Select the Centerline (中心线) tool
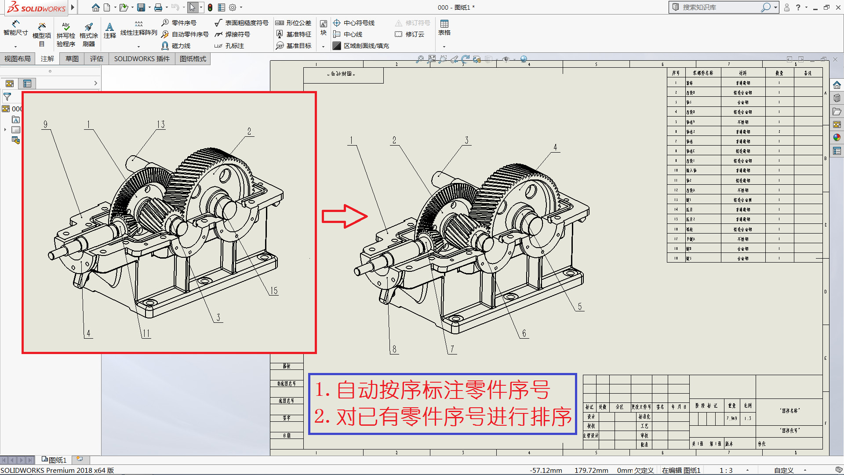The image size is (844, 475). click(x=348, y=34)
